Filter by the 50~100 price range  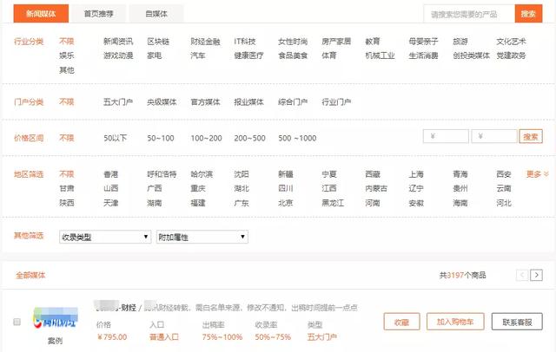[161, 138]
